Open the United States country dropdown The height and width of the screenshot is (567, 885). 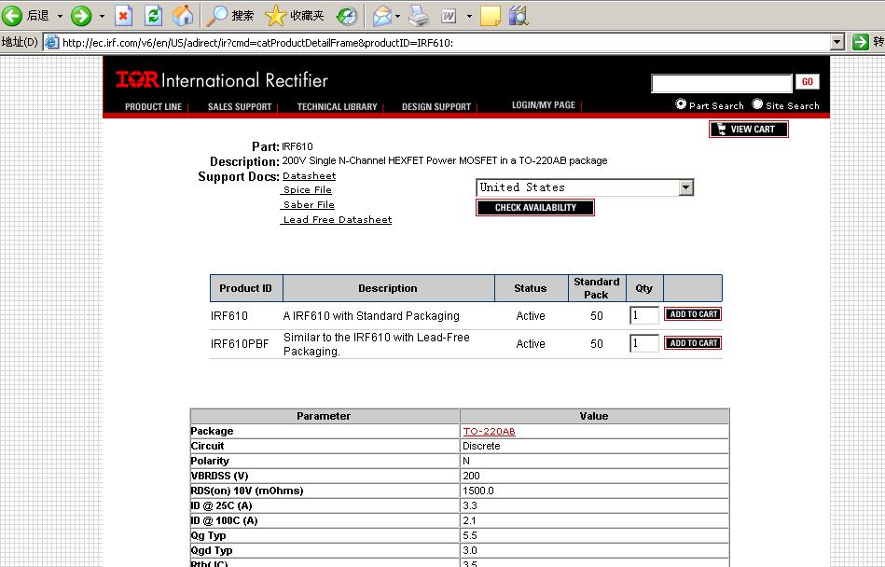[685, 187]
